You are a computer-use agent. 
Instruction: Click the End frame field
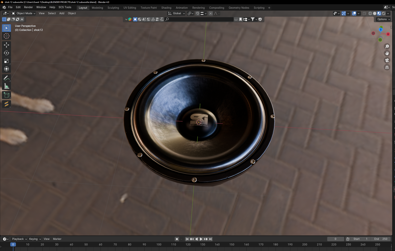pos(381,239)
